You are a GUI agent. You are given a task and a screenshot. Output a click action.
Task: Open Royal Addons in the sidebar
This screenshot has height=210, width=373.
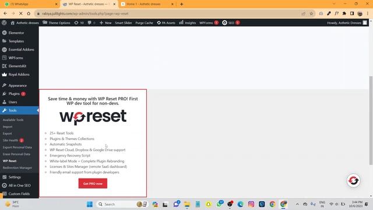click(19, 74)
